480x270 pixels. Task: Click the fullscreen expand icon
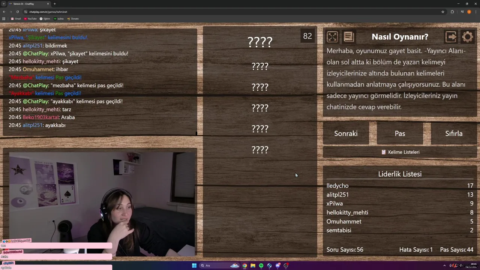[x=332, y=37]
